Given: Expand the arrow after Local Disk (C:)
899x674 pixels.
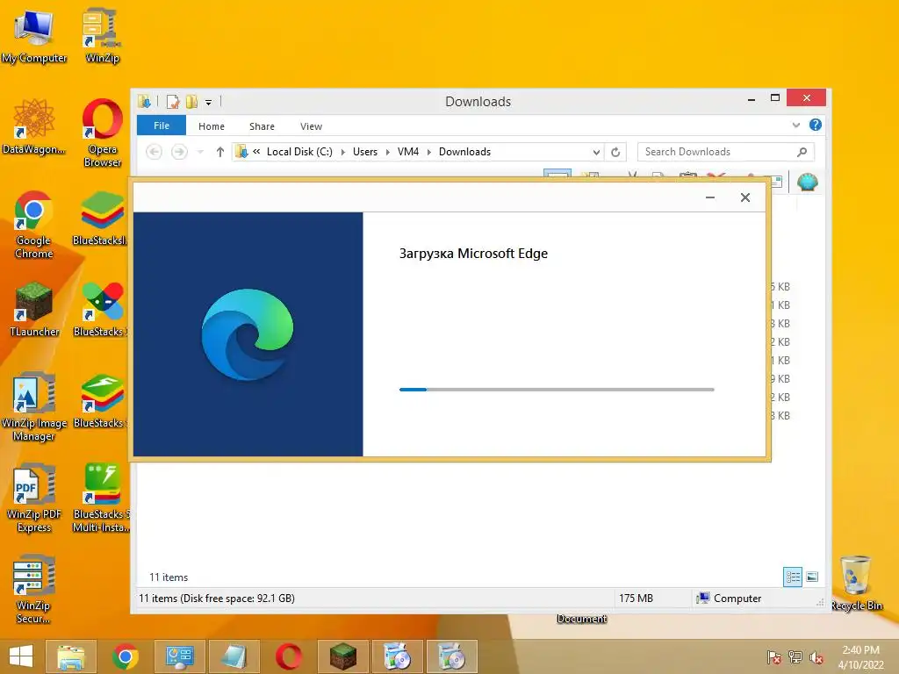Looking at the screenshot, I should tap(343, 152).
